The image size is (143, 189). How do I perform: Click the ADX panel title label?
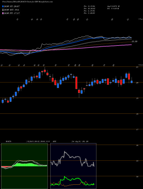coord(55,141)
